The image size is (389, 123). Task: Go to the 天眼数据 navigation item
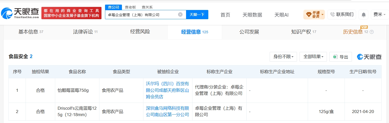[x=252, y=15]
